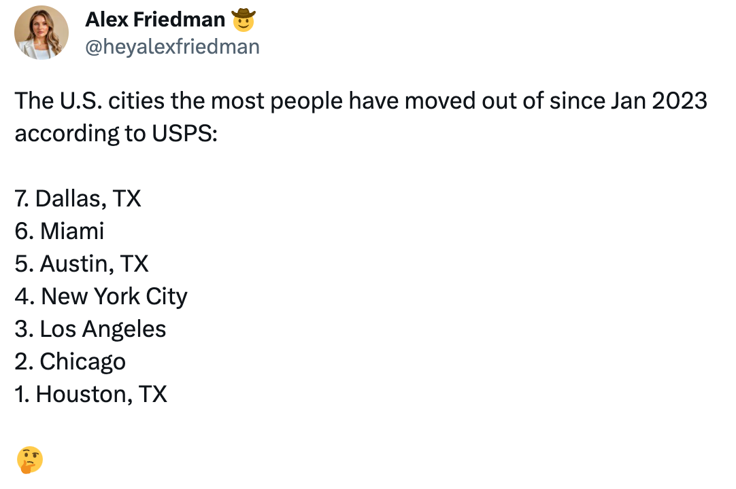
Task: Click the "5. Austin, TX" line
Action: tap(82, 264)
